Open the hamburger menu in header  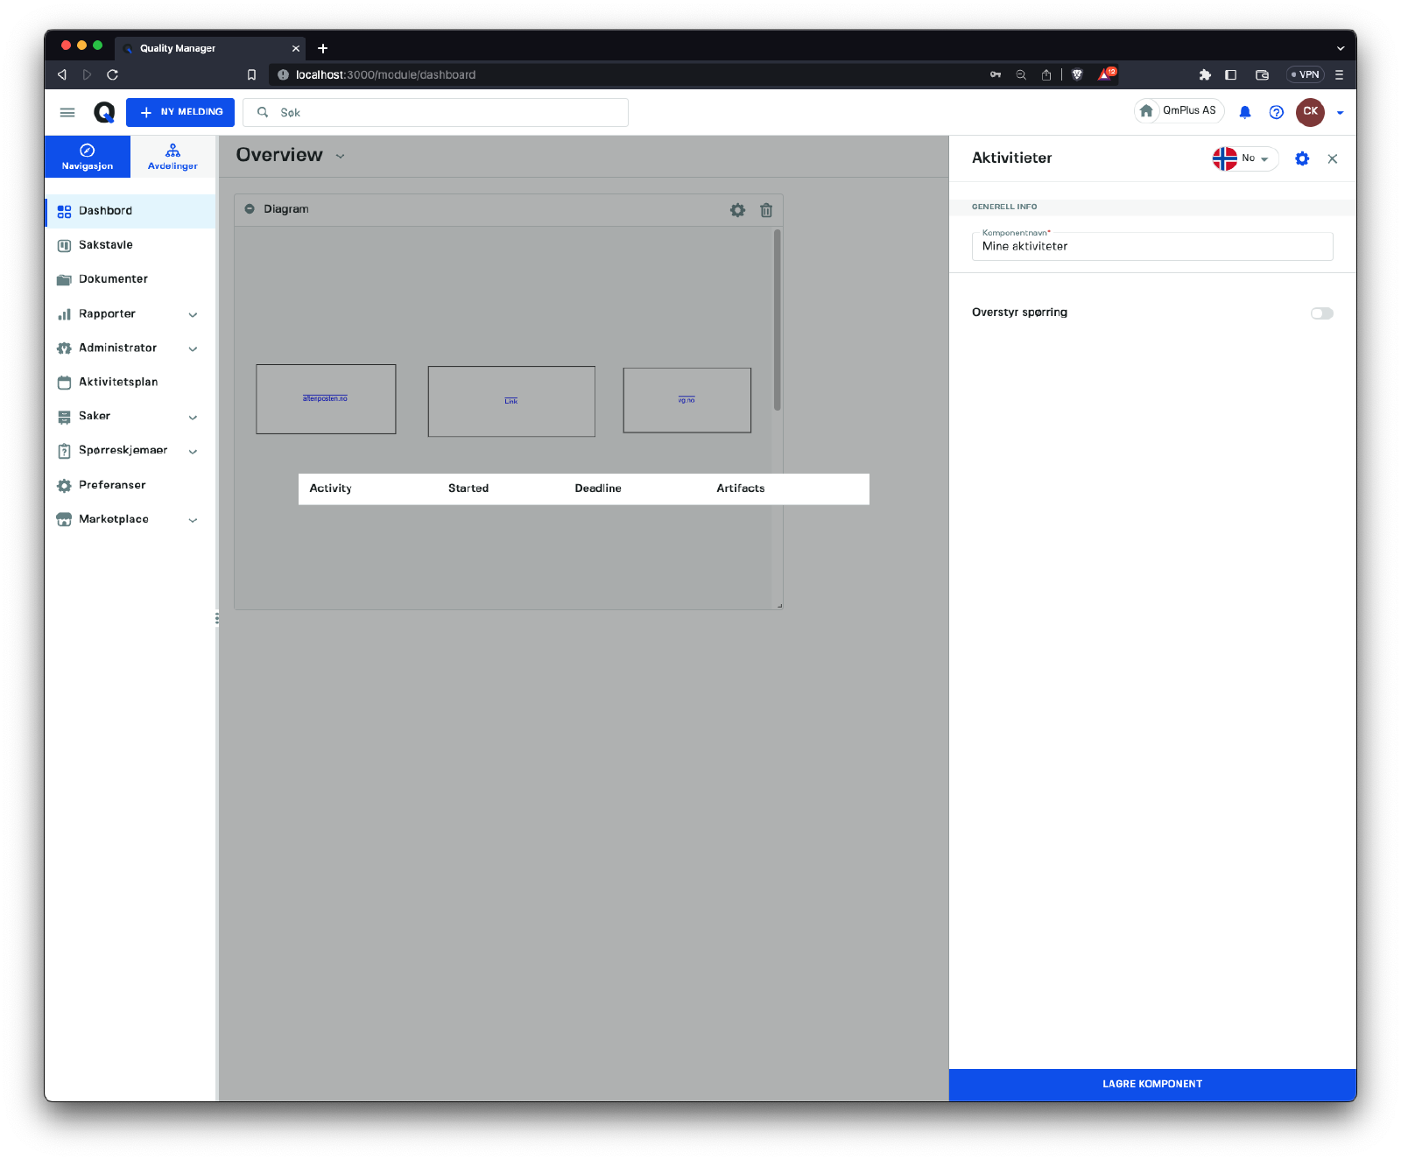[67, 112]
